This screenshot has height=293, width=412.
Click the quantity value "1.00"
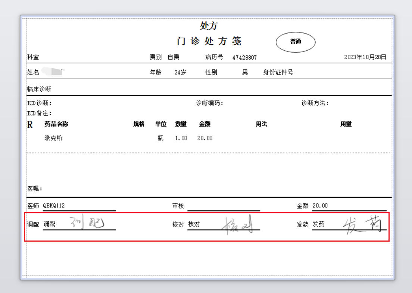point(181,138)
